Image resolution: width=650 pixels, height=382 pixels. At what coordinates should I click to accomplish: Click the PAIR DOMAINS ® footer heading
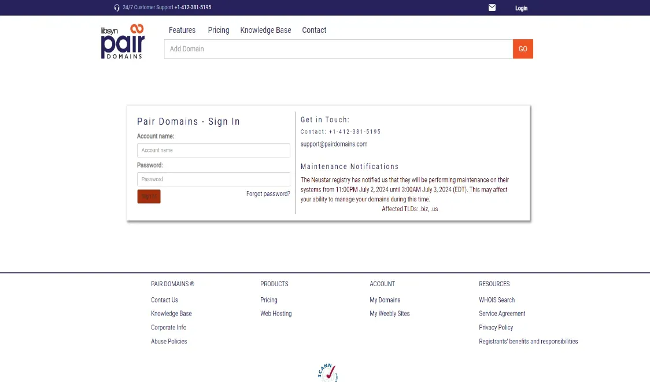(x=172, y=284)
